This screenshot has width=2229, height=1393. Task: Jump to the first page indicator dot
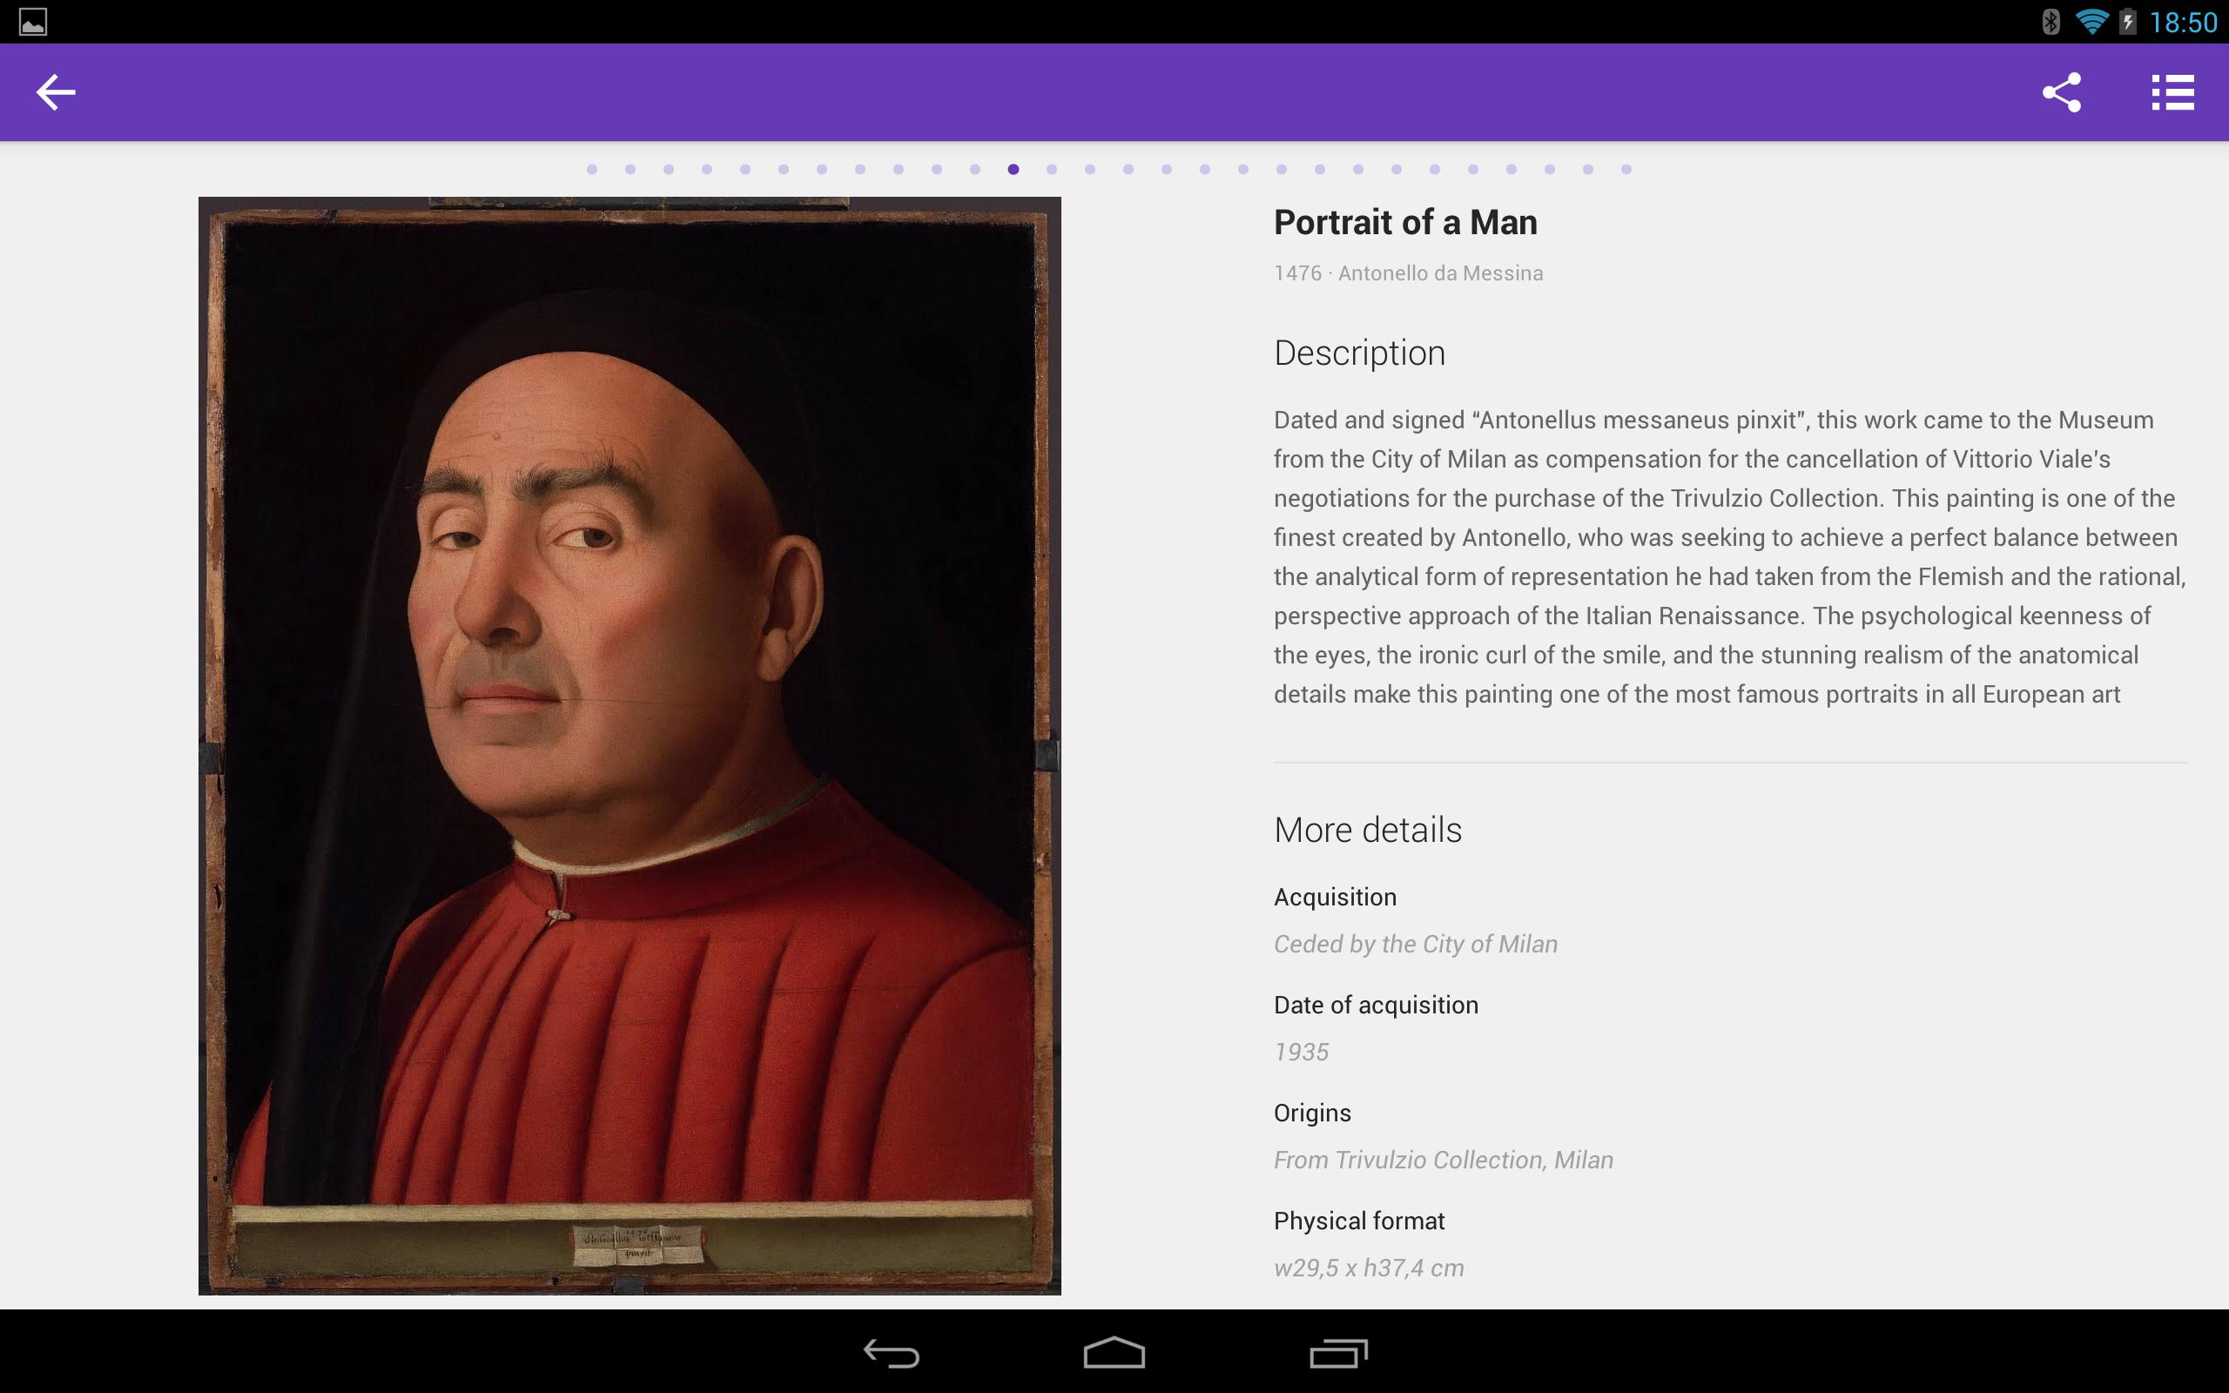pyautogui.click(x=592, y=170)
